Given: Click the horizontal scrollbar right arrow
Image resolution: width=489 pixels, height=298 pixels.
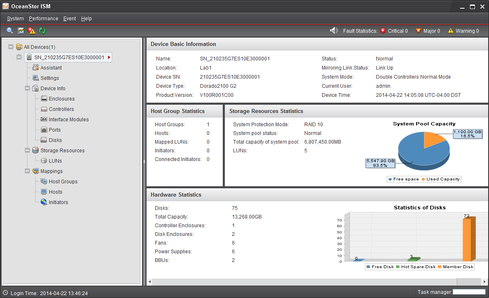Looking at the screenshot, I should (x=484, y=281).
